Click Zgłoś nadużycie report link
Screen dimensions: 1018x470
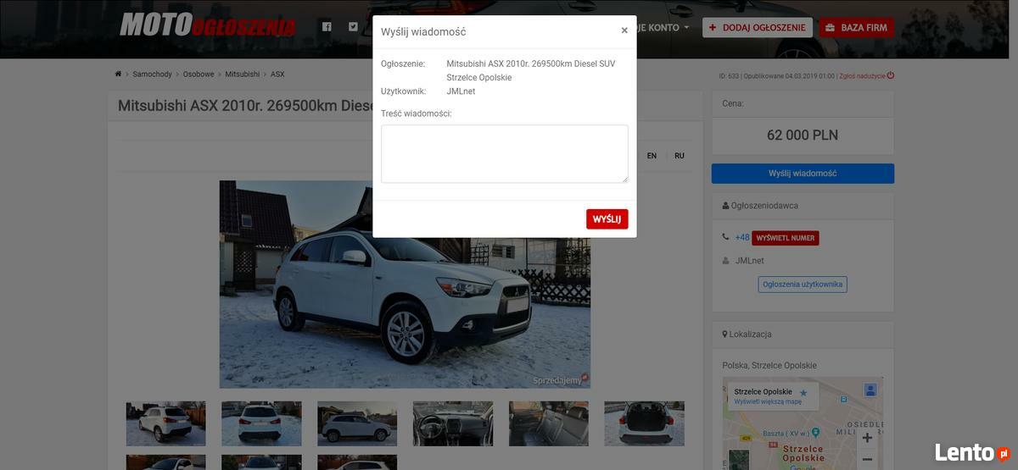point(865,75)
